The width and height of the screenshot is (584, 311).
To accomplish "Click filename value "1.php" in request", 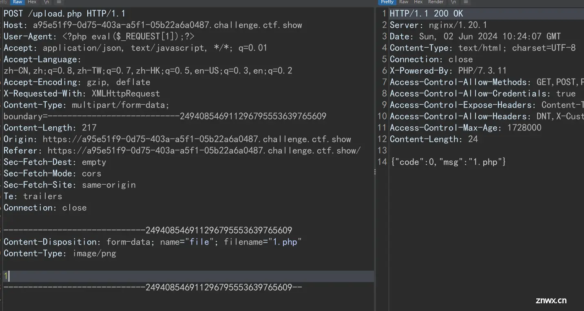I will (x=285, y=242).
